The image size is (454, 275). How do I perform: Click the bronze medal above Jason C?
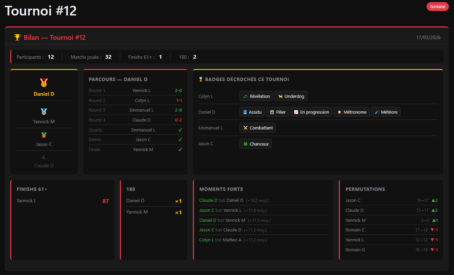pyautogui.click(x=44, y=135)
